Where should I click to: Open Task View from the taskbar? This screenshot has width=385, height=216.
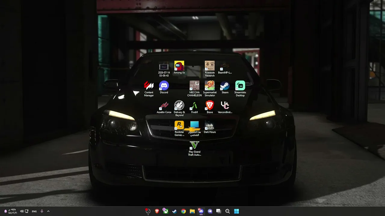pos(219,211)
